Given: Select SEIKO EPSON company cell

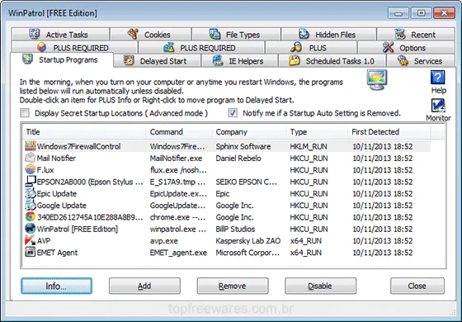Looking at the screenshot, I should (247, 182).
